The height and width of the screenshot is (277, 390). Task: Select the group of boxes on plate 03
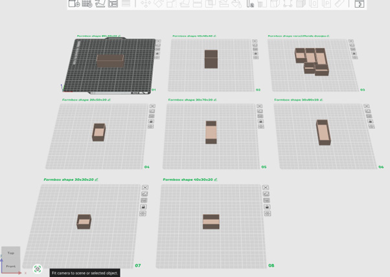point(312,62)
